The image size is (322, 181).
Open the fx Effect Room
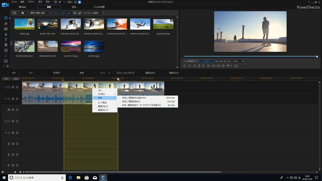[6, 24]
